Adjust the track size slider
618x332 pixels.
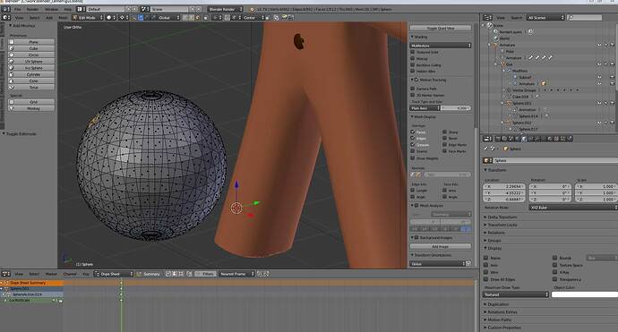[x=456, y=108]
